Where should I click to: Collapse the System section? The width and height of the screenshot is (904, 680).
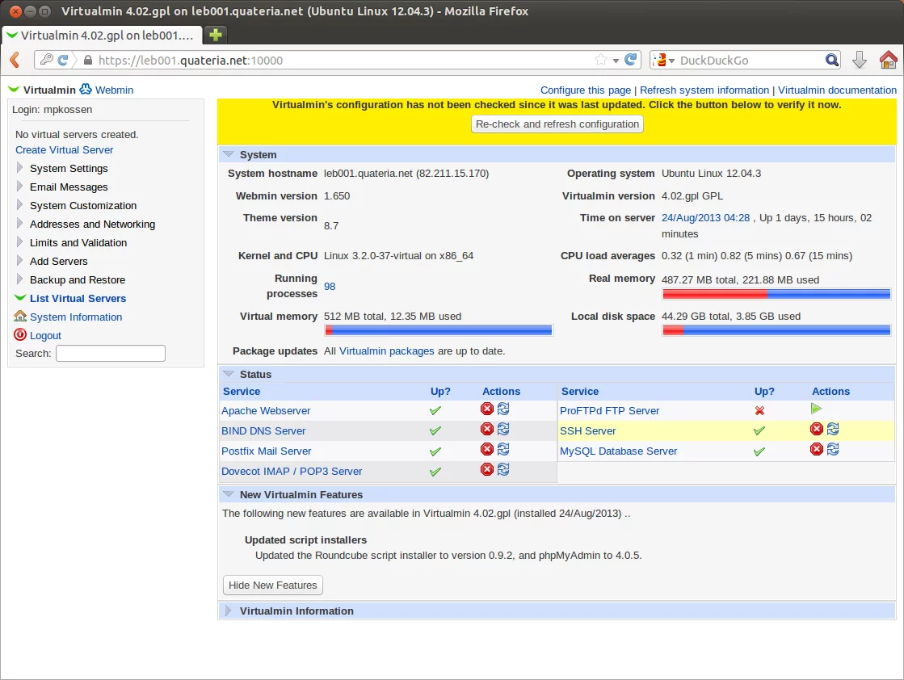pyautogui.click(x=229, y=154)
